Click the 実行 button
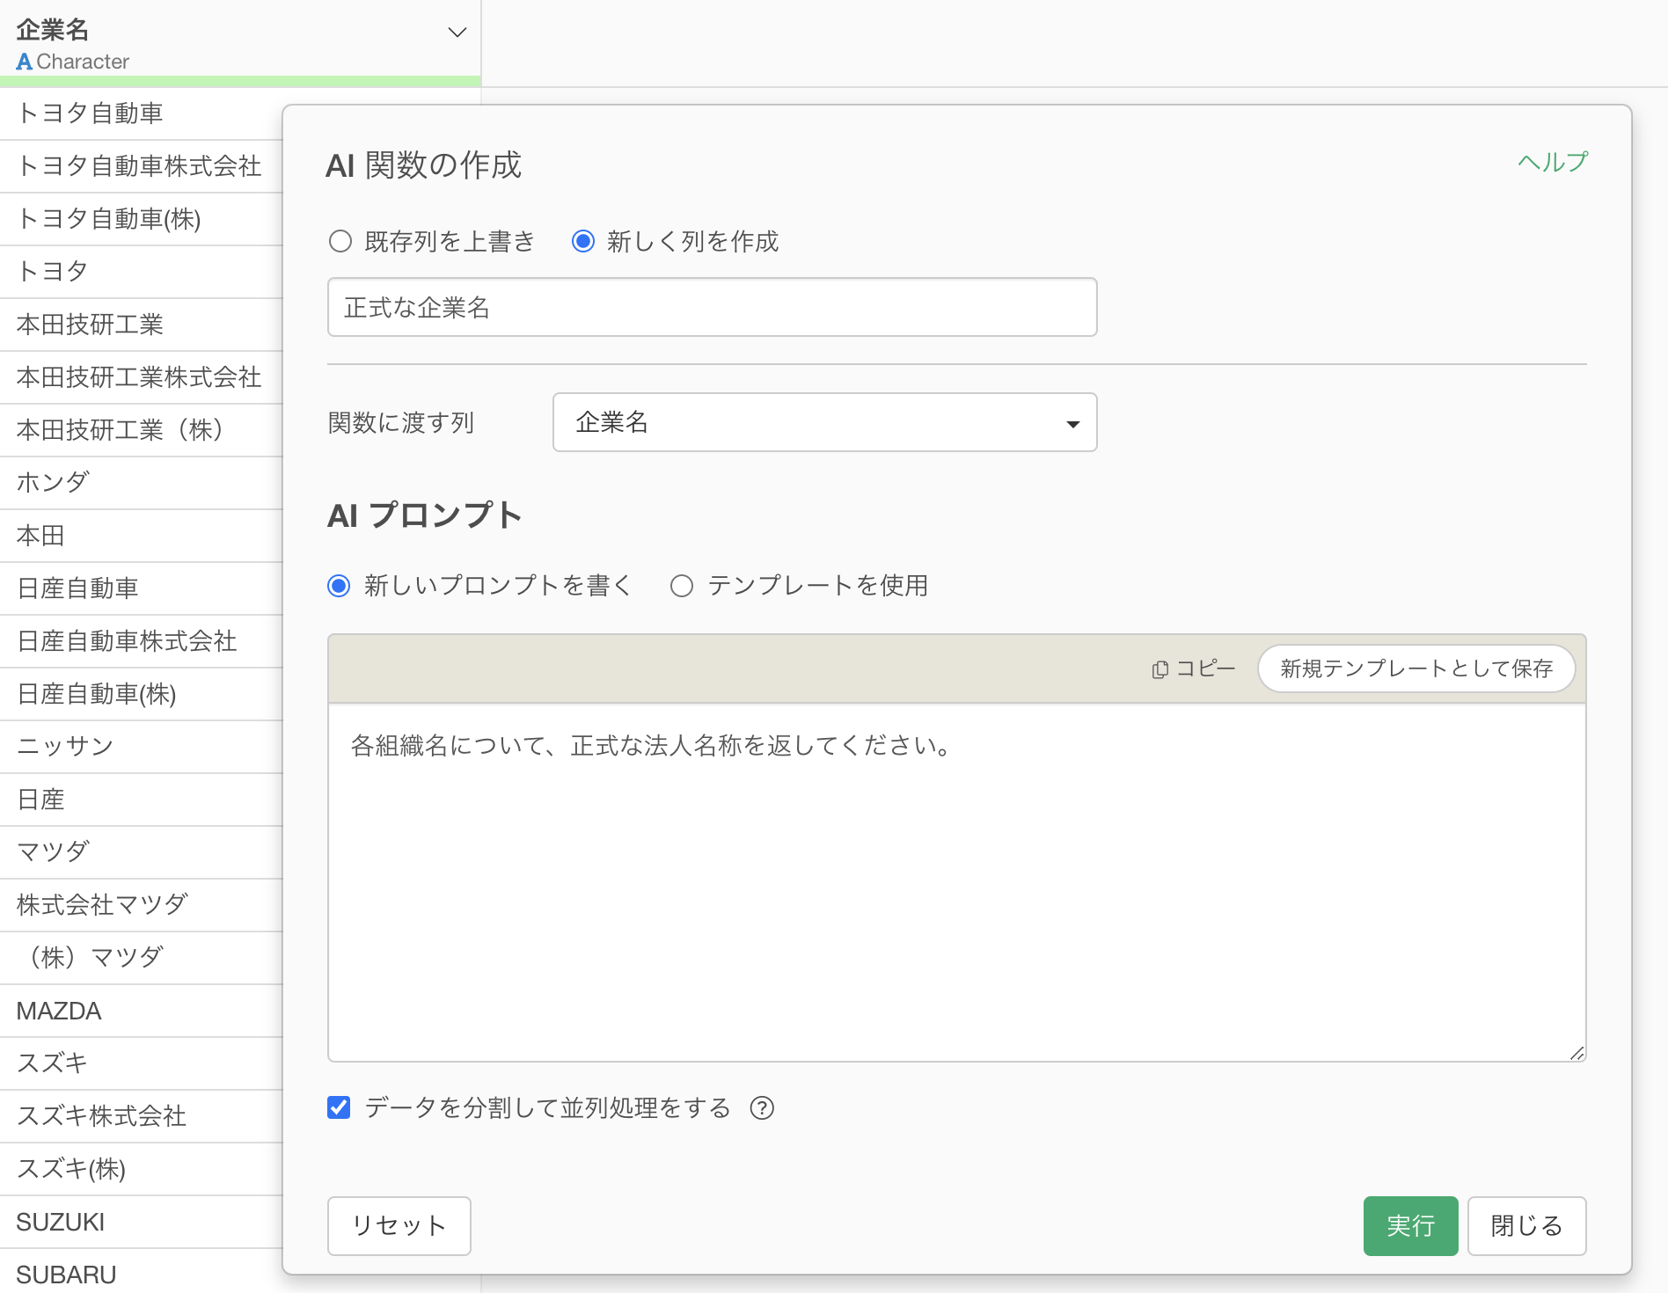Image resolution: width=1668 pixels, height=1293 pixels. click(1410, 1225)
